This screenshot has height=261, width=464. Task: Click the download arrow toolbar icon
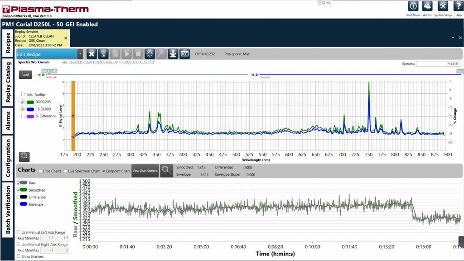pyautogui.click(x=173, y=53)
